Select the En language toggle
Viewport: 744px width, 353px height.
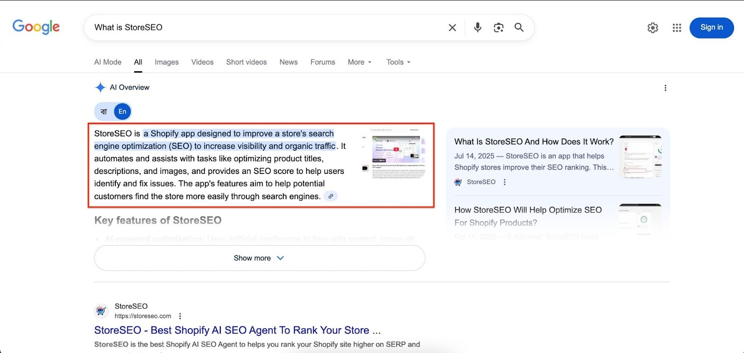coord(122,112)
